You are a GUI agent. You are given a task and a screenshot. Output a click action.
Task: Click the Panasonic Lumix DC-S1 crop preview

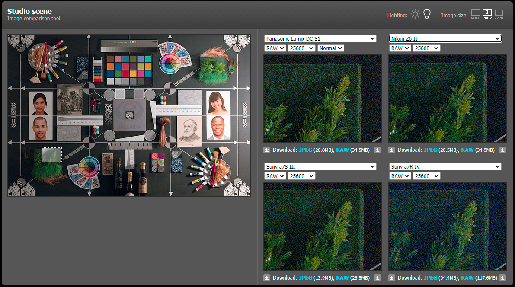pyautogui.click(x=323, y=99)
